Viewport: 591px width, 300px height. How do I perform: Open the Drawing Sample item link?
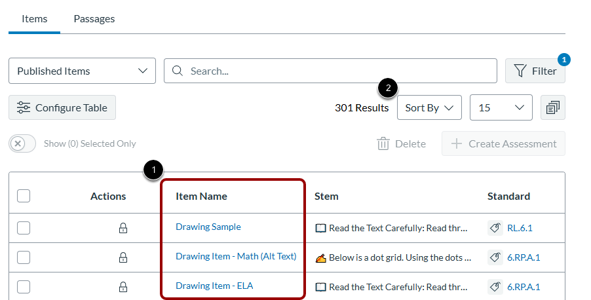coord(208,227)
